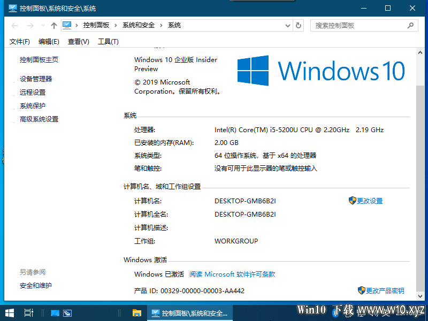The image size is (428, 321).
Task: Open address bar history dropdown
Action: point(287,26)
